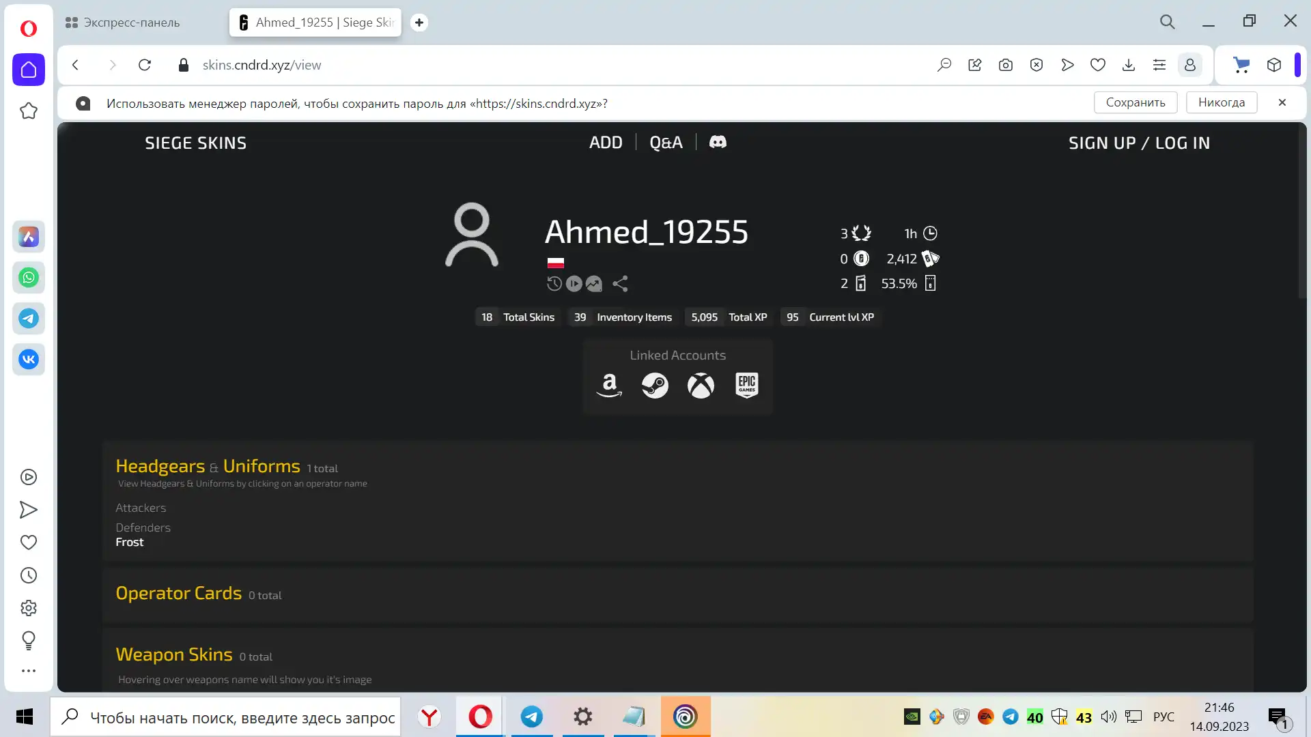This screenshot has width=1311, height=737.
Task: Click the Steam linked account icon
Action: tap(655, 386)
